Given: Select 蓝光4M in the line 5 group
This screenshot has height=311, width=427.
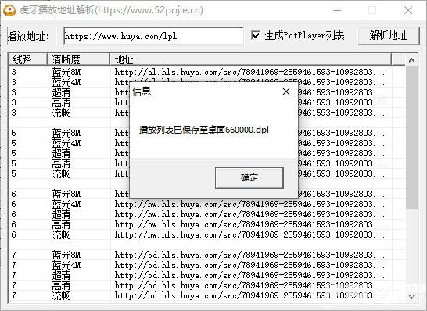Looking at the screenshot, I should (66, 144).
